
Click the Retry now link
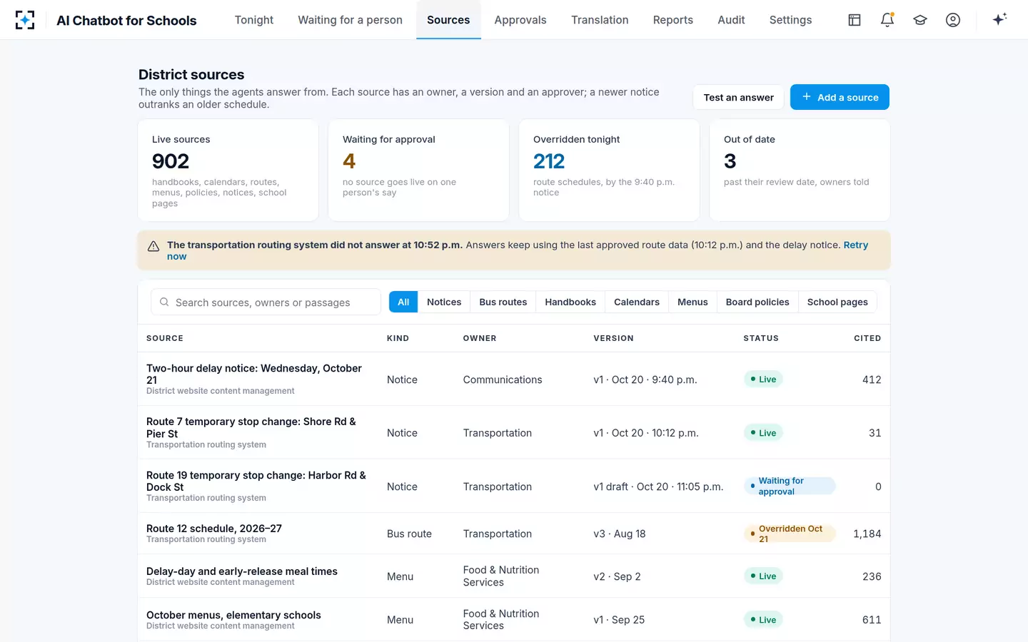tap(856, 245)
